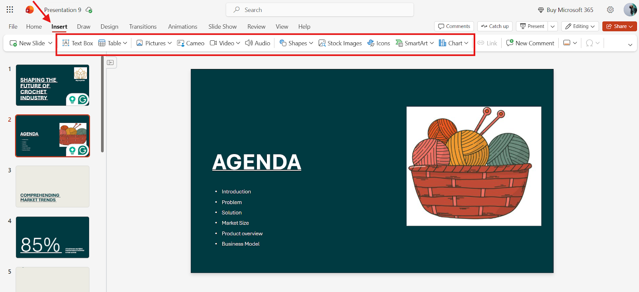
Task: Click the Introduction bullet on the slide
Action: coord(236,192)
